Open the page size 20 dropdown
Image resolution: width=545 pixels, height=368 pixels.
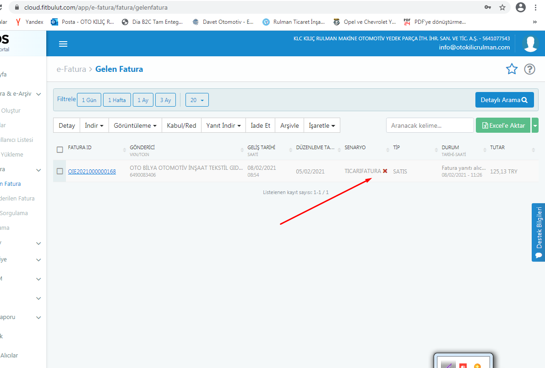tap(196, 100)
